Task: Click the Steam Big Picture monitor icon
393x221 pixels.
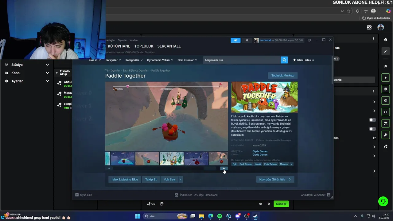Action: pyautogui.click(x=309, y=40)
